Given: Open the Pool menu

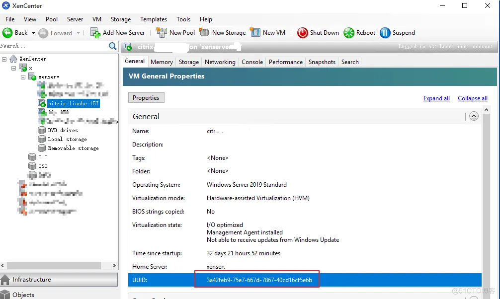Looking at the screenshot, I should pyautogui.click(x=52, y=19).
